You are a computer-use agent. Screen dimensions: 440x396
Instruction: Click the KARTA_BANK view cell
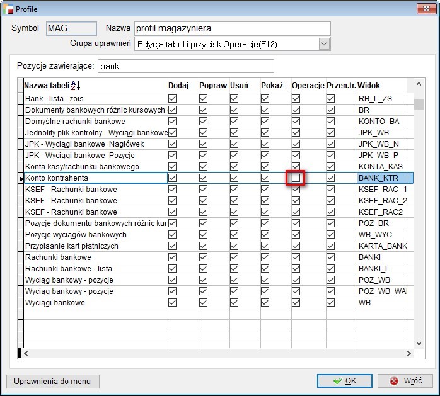click(382, 246)
